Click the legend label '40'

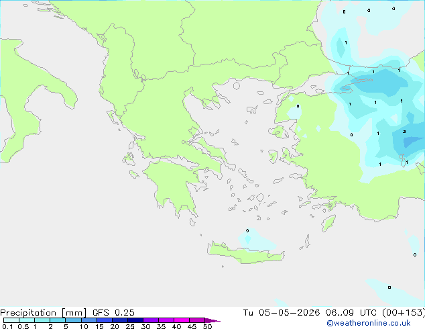pyautogui.click(x=176, y=326)
